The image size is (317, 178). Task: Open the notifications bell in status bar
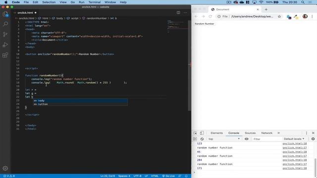[x=186, y=176]
